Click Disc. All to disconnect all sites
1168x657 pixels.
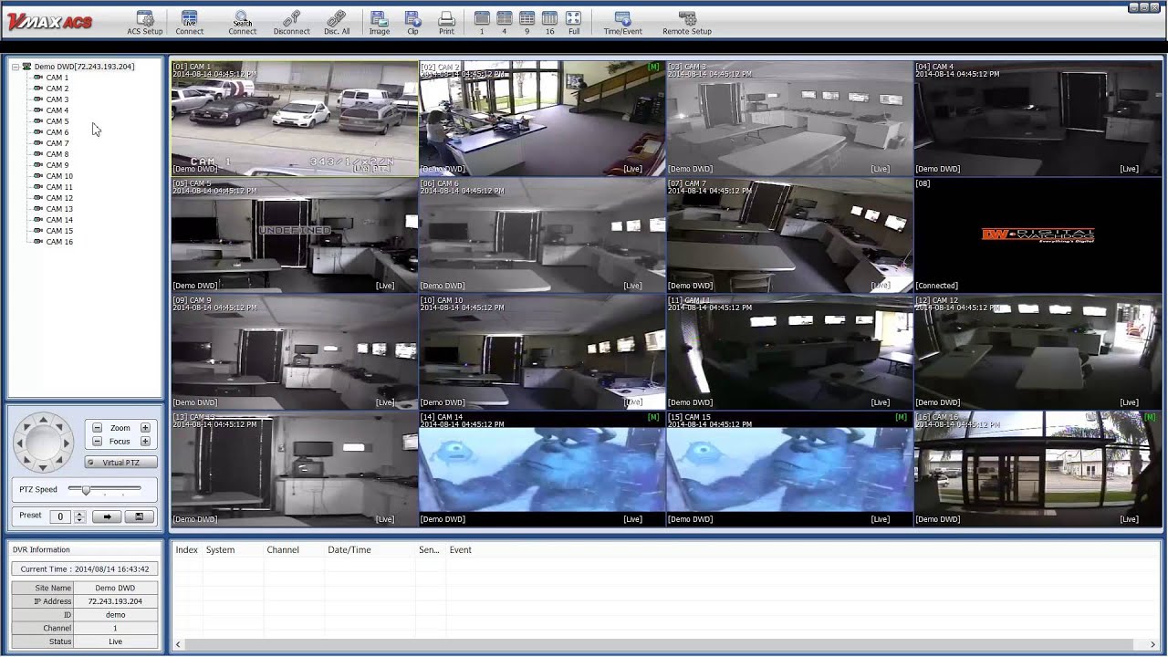click(337, 23)
